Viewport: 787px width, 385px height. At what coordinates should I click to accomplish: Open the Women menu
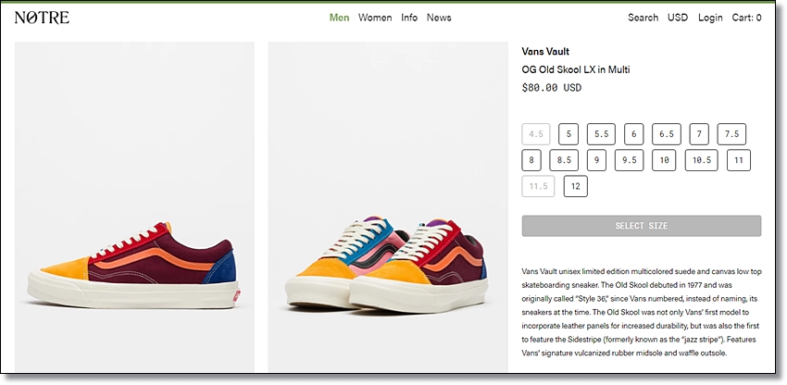point(375,18)
